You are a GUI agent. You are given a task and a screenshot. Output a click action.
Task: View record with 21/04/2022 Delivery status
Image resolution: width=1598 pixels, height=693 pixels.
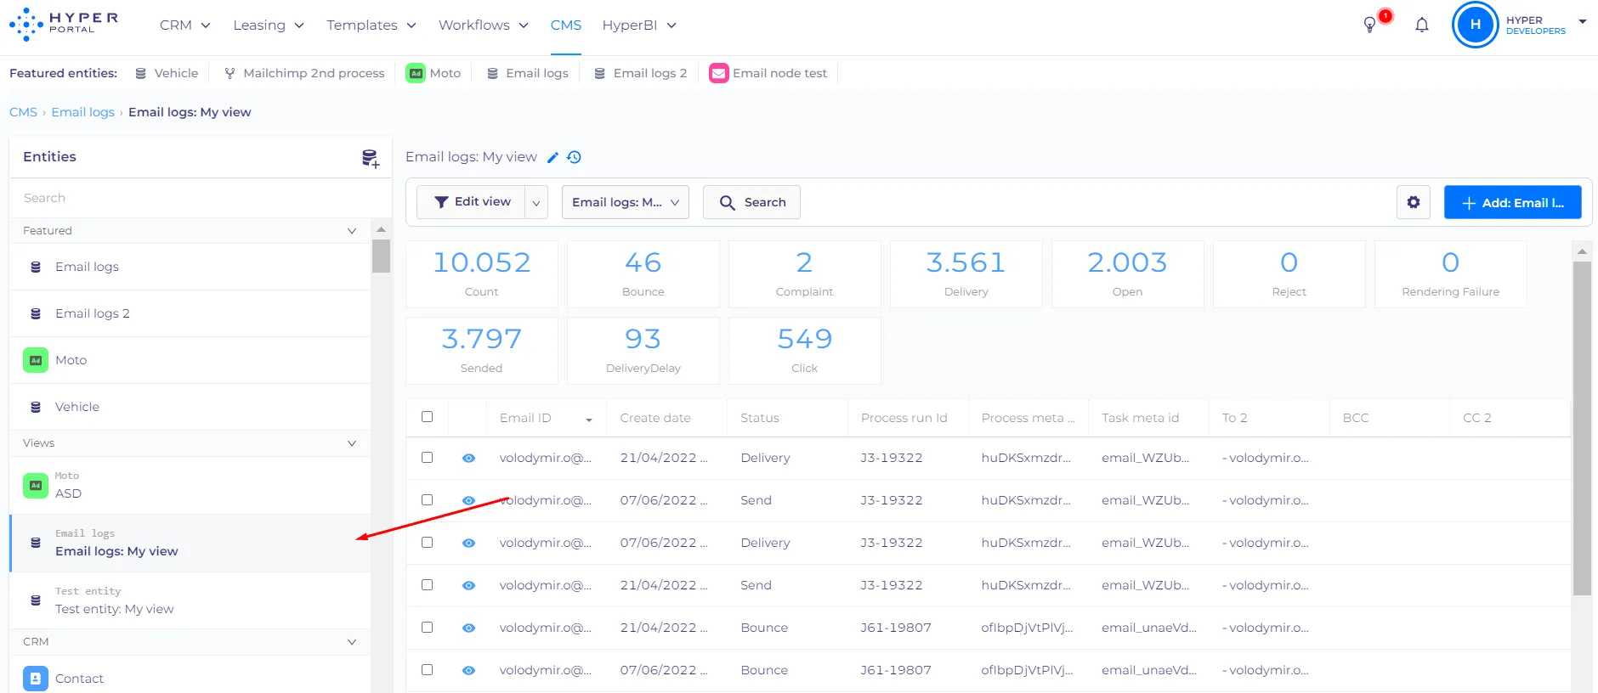point(468,458)
